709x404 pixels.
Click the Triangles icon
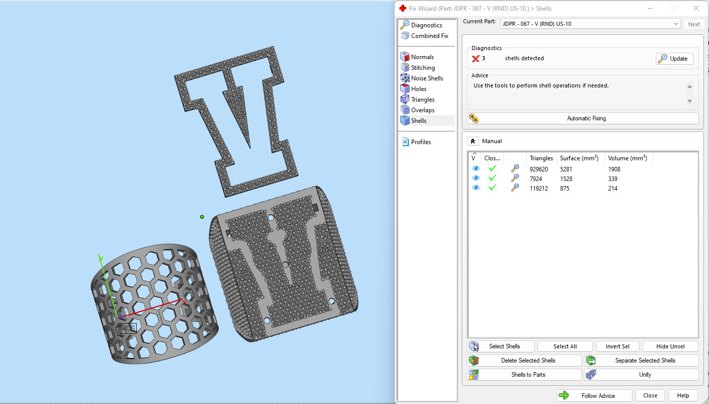click(405, 99)
